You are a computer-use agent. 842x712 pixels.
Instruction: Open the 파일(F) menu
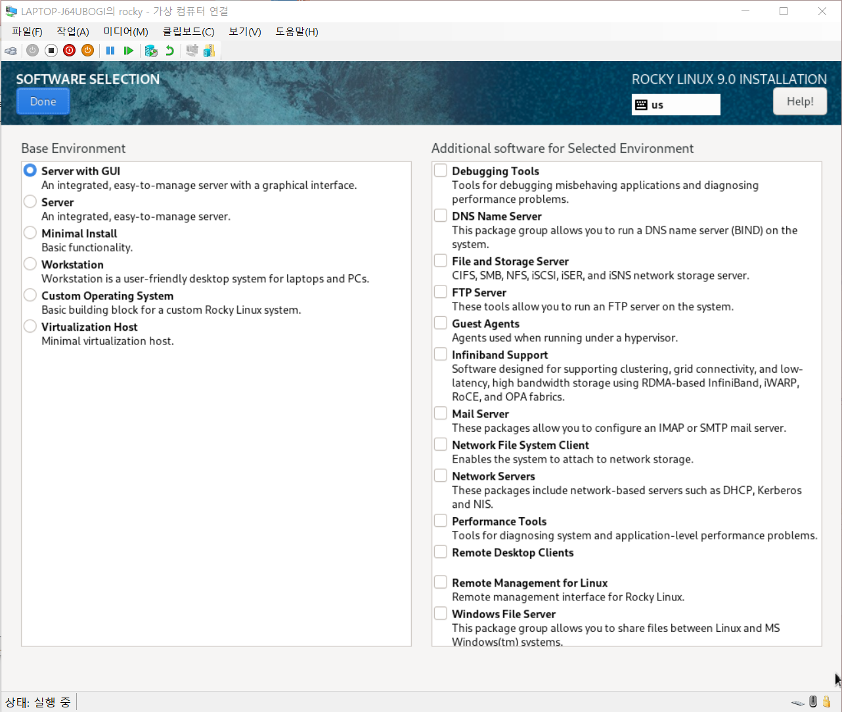coord(27,31)
